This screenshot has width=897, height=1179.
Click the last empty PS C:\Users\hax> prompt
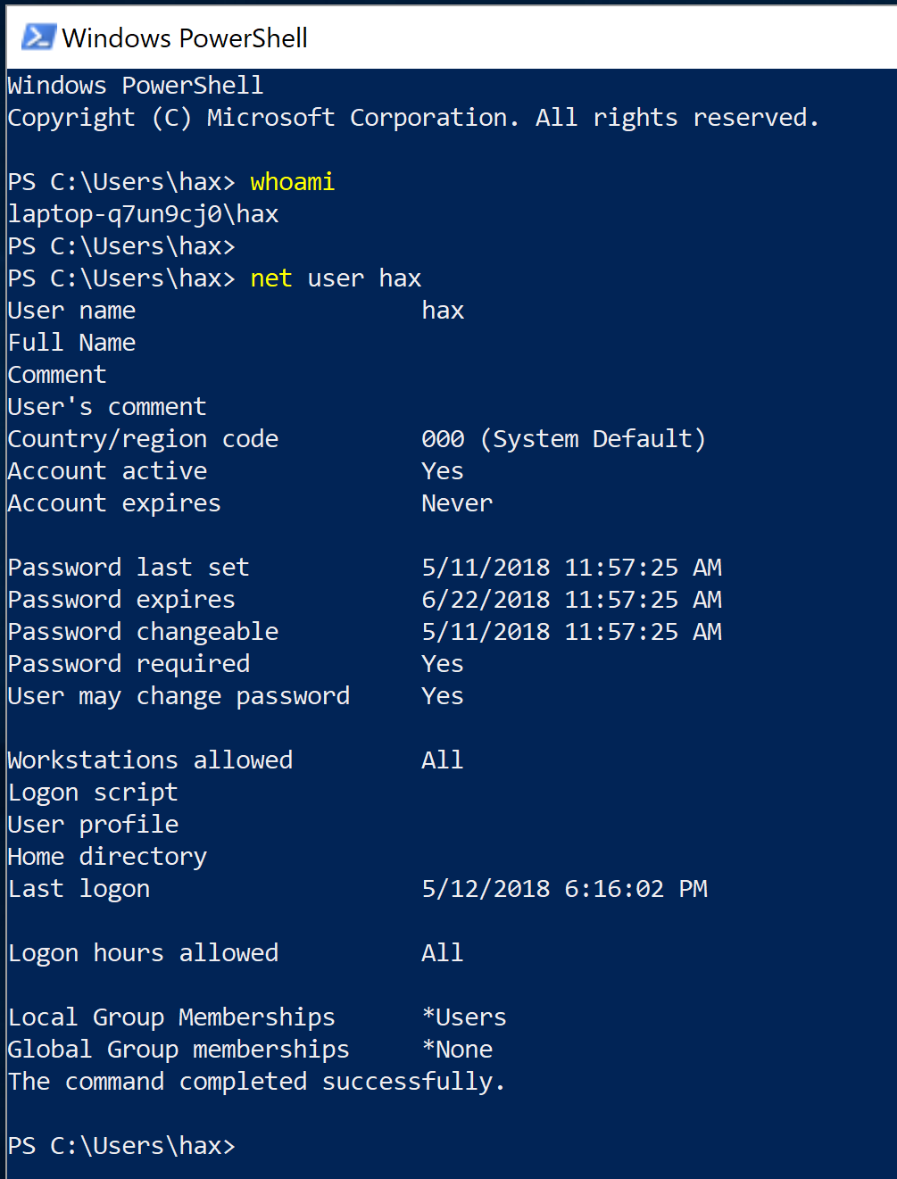[121, 1146]
